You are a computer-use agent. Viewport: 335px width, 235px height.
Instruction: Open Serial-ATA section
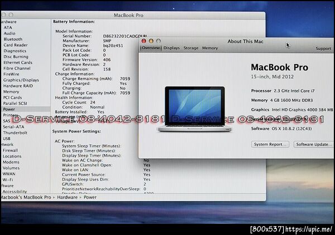click(x=13, y=127)
